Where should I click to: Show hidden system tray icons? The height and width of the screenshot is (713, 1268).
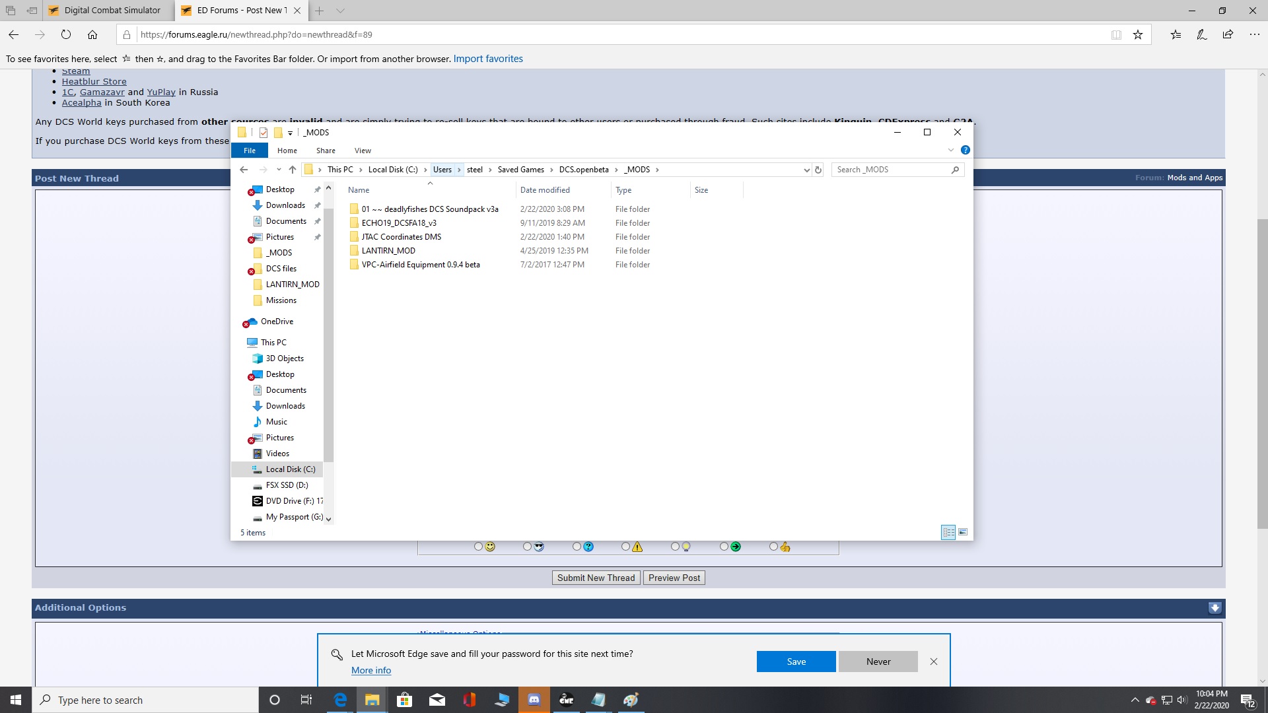pos(1135,700)
